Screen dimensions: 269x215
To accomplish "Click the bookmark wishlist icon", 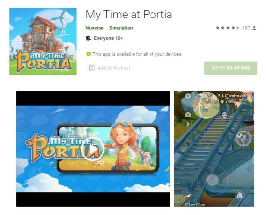I will (92, 68).
